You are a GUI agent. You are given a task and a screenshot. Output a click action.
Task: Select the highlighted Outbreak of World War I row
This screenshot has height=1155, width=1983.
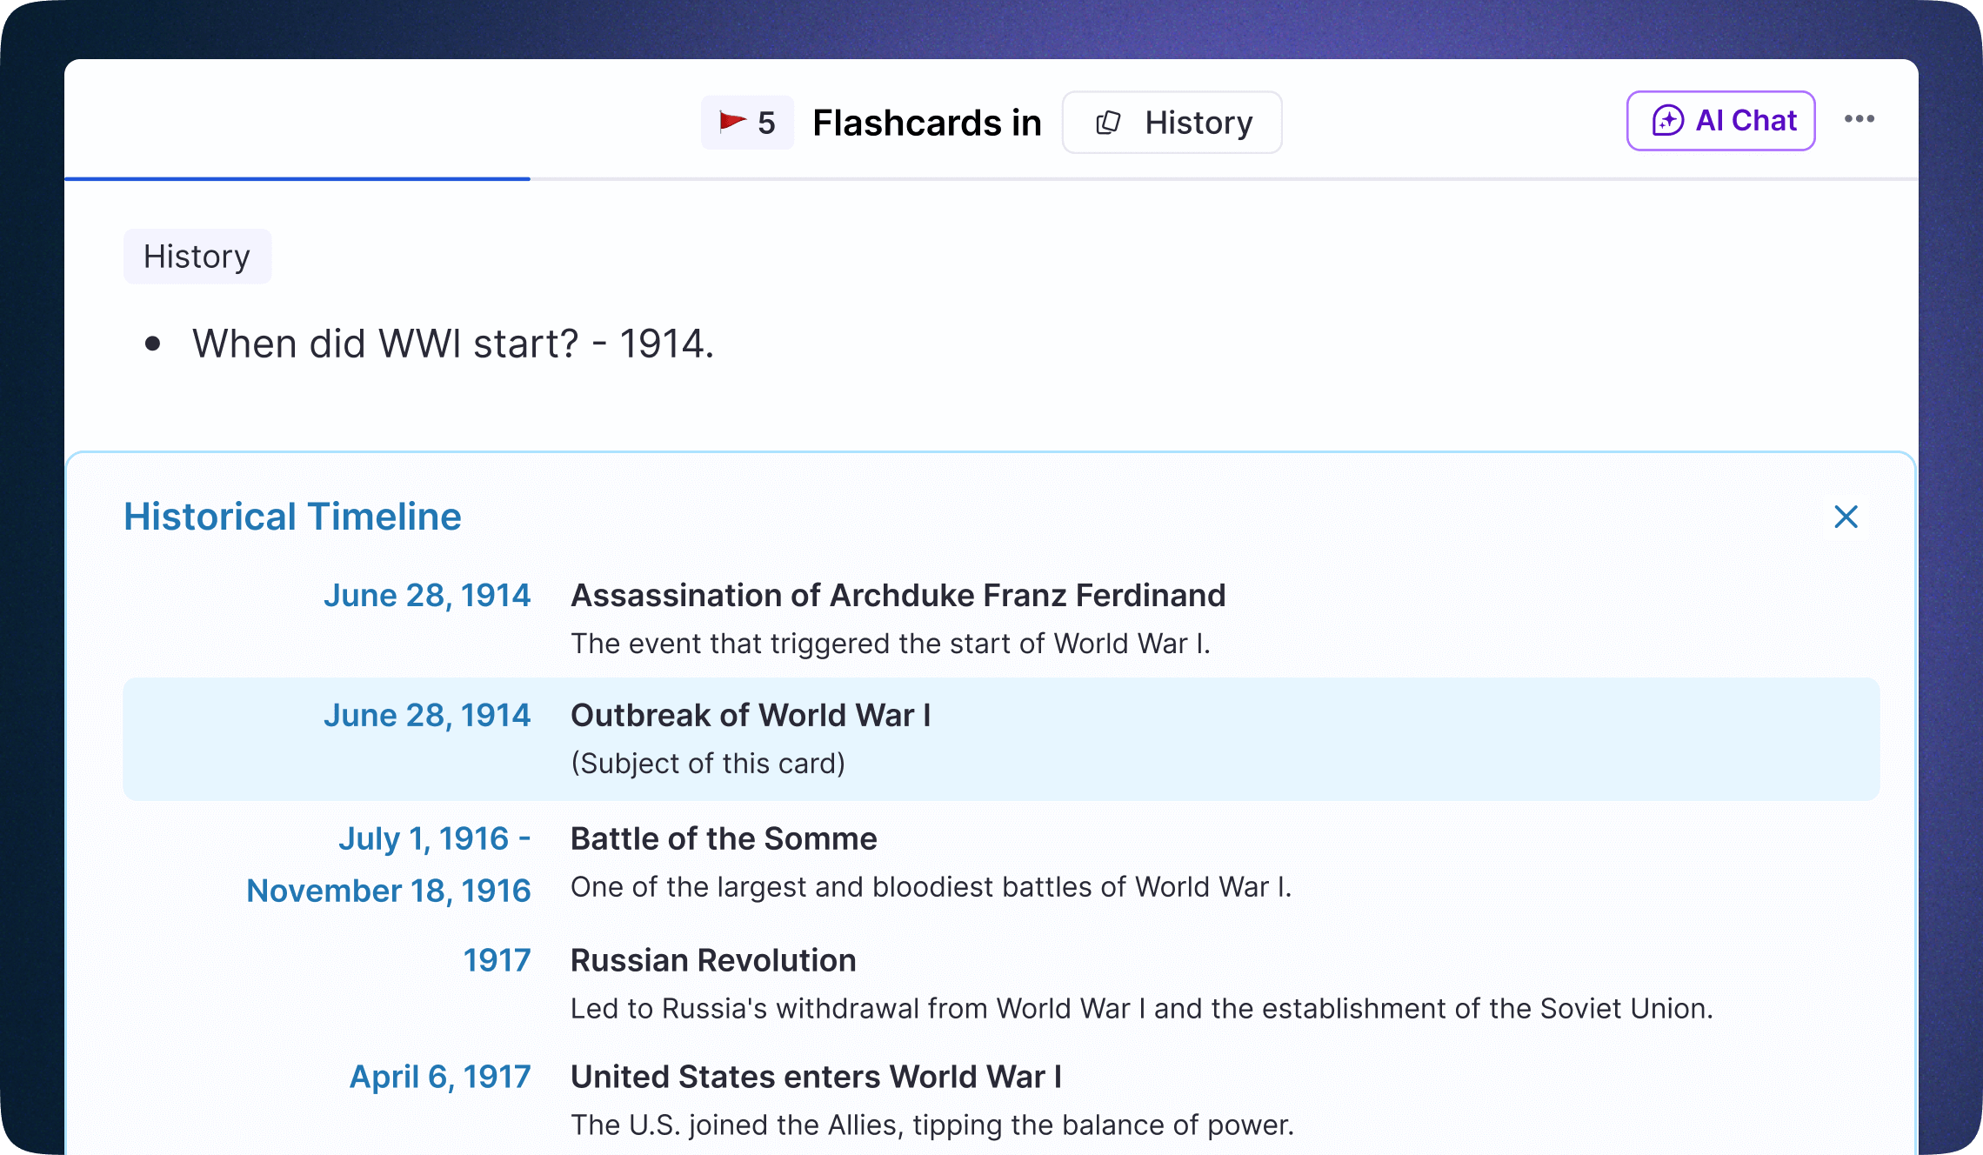click(998, 738)
